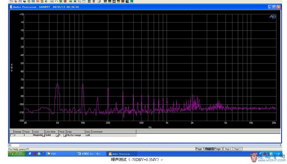Image resolution: width=287 pixels, height=164 pixels.
Task: Click the 100 value on the frequency axis
Action: coord(83,123)
